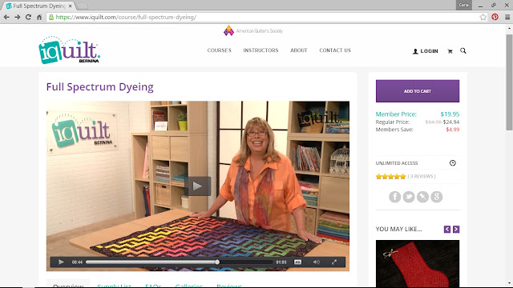Seek on the video progress bar
This screenshot has width=513, height=288.
pos(180,262)
